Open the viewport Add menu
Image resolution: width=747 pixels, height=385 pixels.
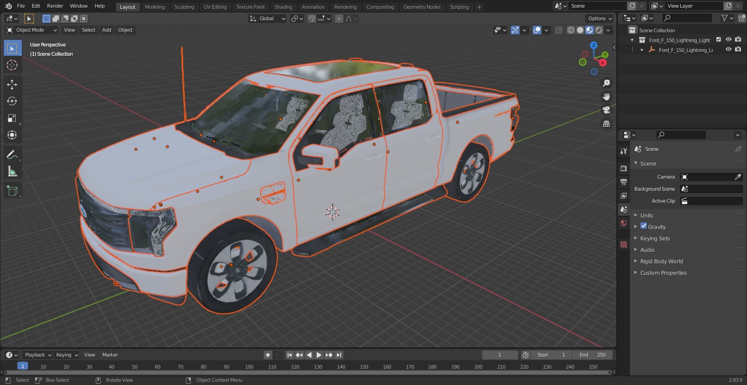107,30
